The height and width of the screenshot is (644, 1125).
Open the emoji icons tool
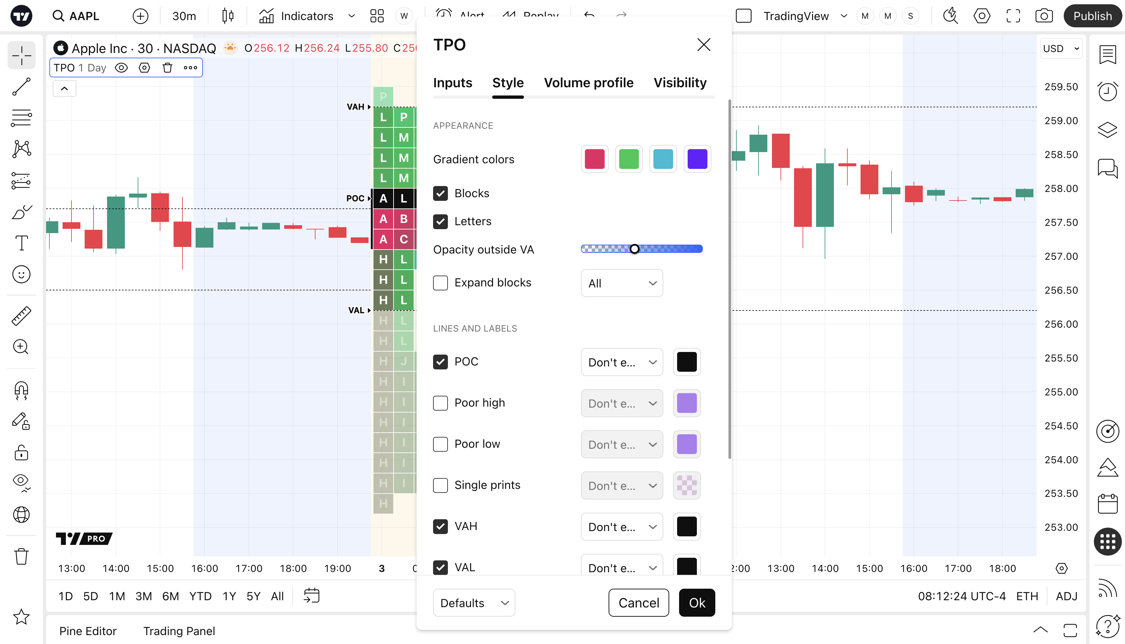coord(21,275)
